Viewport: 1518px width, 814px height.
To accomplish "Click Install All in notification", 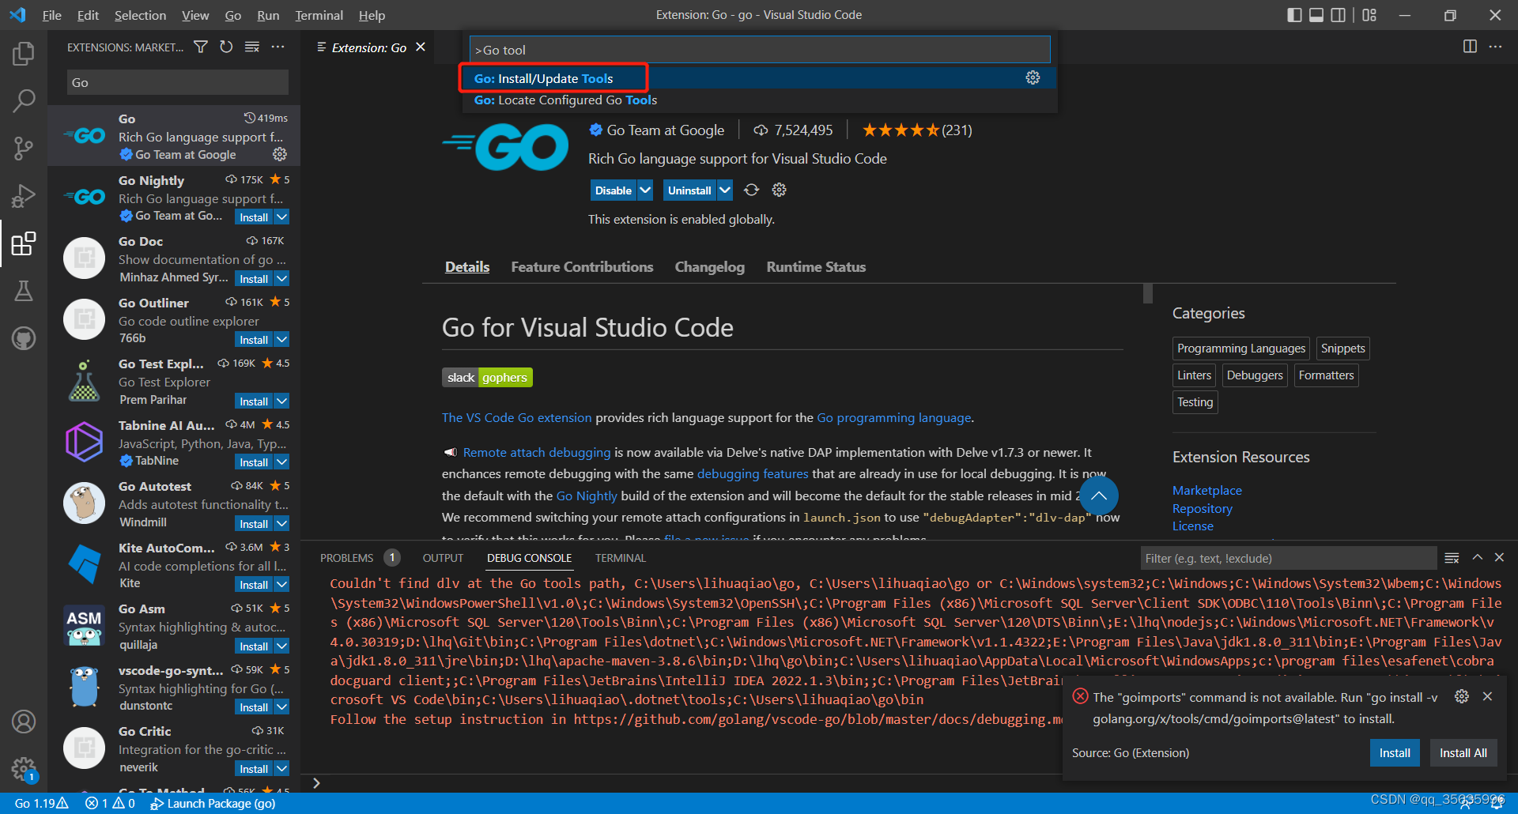I will 1463,752.
